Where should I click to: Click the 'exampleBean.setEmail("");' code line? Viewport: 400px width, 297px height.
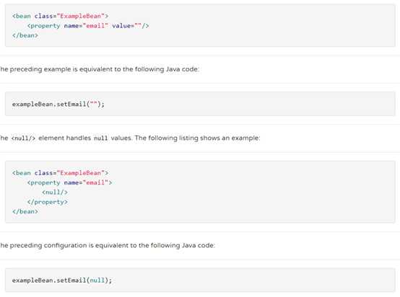58,105
